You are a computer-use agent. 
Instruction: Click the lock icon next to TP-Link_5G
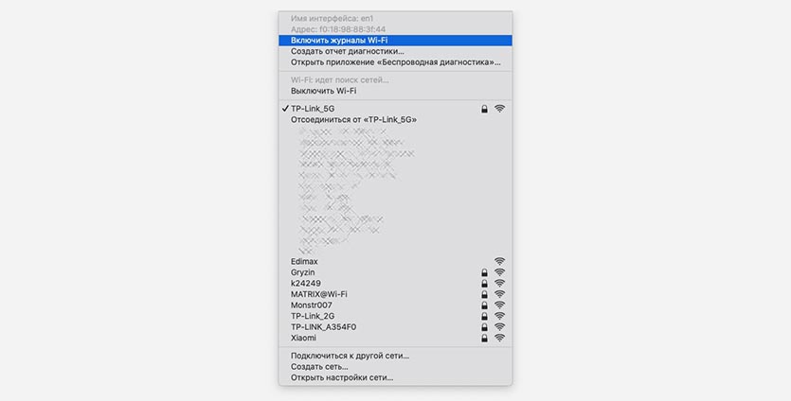[x=484, y=109]
